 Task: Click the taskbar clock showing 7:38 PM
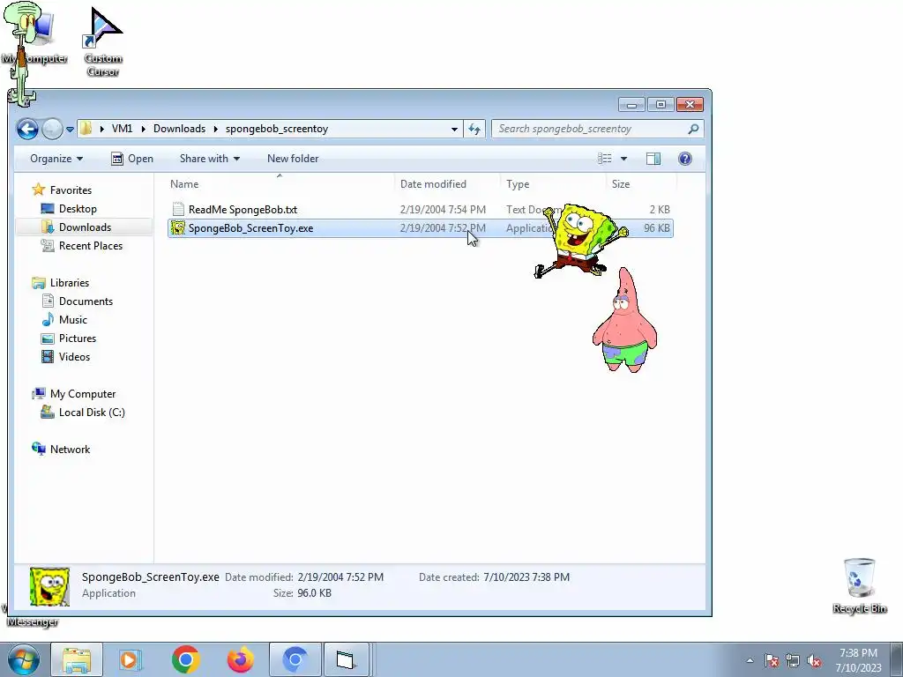(858, 659)
